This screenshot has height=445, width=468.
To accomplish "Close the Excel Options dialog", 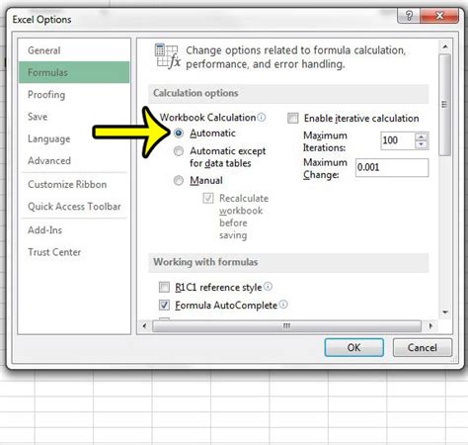I will 439,15.
